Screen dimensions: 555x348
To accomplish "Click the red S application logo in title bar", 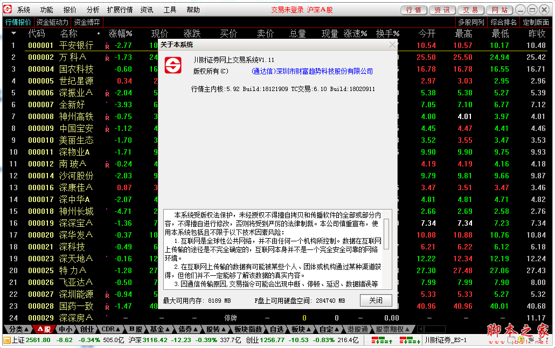I will pos(8,9).
